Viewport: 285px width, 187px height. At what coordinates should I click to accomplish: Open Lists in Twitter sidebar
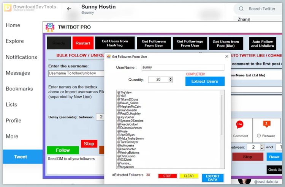(11, 104)
